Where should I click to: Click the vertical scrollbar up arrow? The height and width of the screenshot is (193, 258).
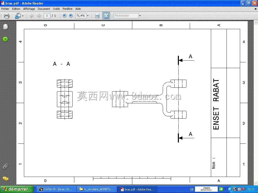coord(256,22)
